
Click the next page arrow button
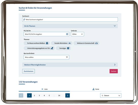[67, 96]
